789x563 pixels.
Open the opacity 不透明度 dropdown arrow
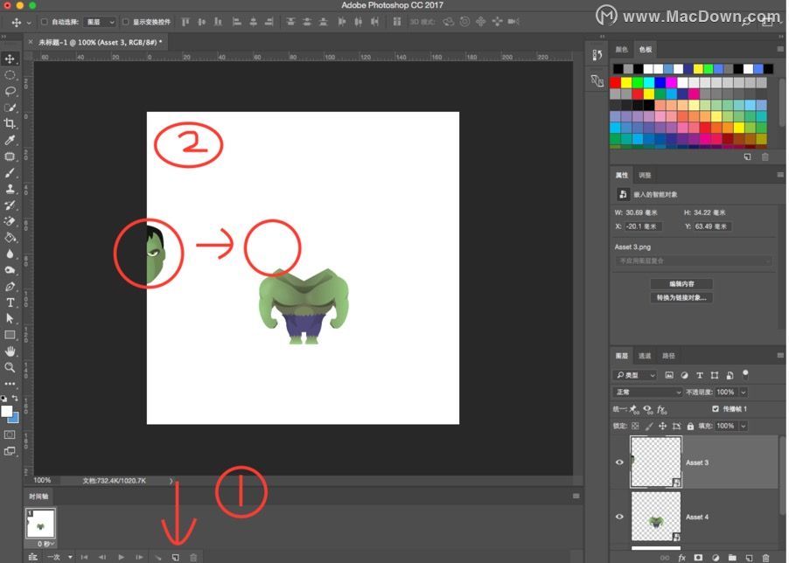point(744,392)
